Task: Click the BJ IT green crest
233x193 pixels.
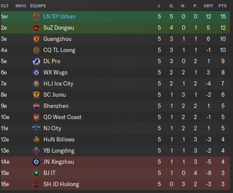Action: [x=36, y=173]
